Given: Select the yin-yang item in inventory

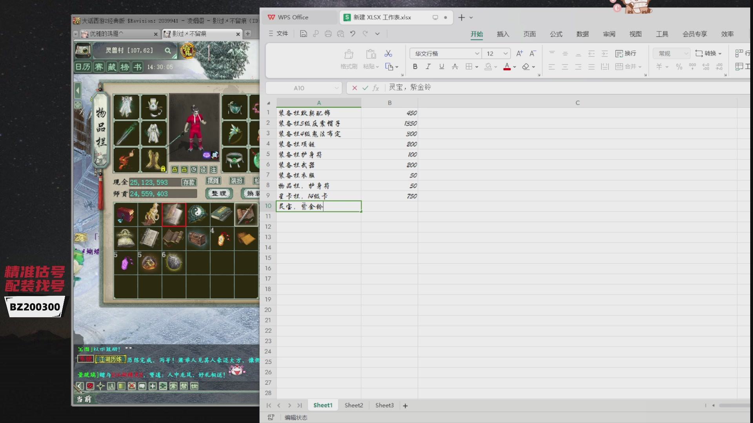Looking at the screenshot, I should [198, 215].
